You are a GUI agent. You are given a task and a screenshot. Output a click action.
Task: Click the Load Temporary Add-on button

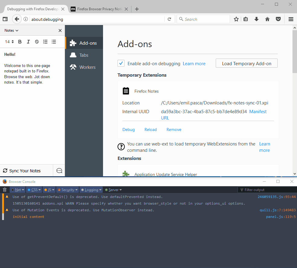click(x=247, y=63)
